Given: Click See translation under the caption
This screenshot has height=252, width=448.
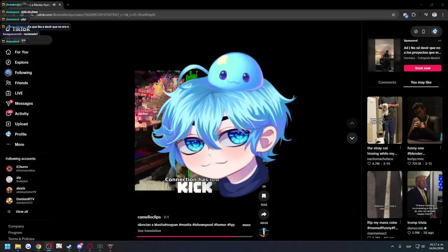Looking at the screenshot, I should (x=149, y=231).
